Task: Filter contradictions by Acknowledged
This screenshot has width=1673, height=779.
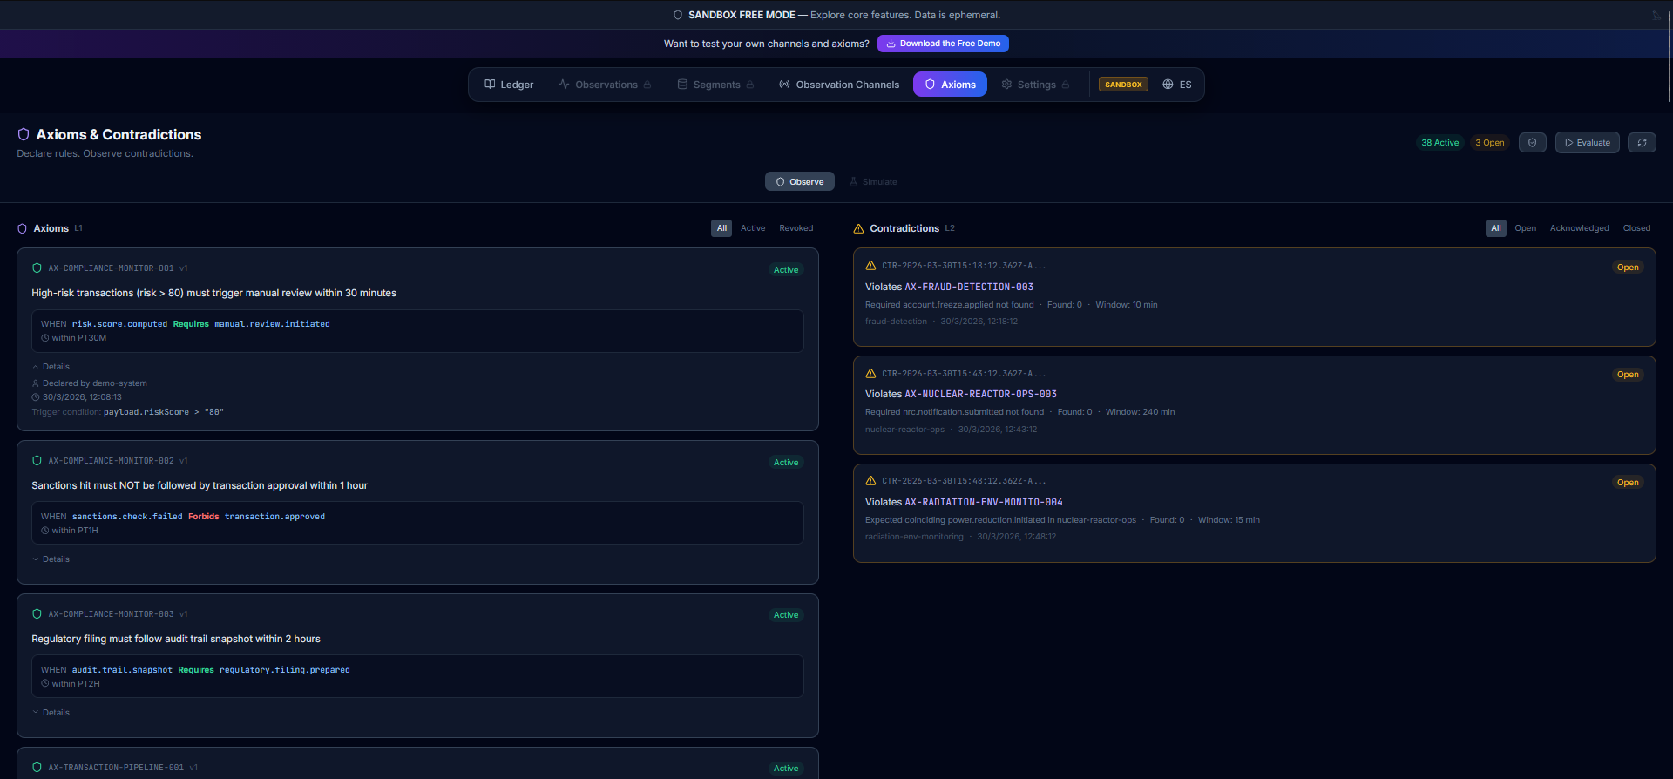Action: [1579, 228]
